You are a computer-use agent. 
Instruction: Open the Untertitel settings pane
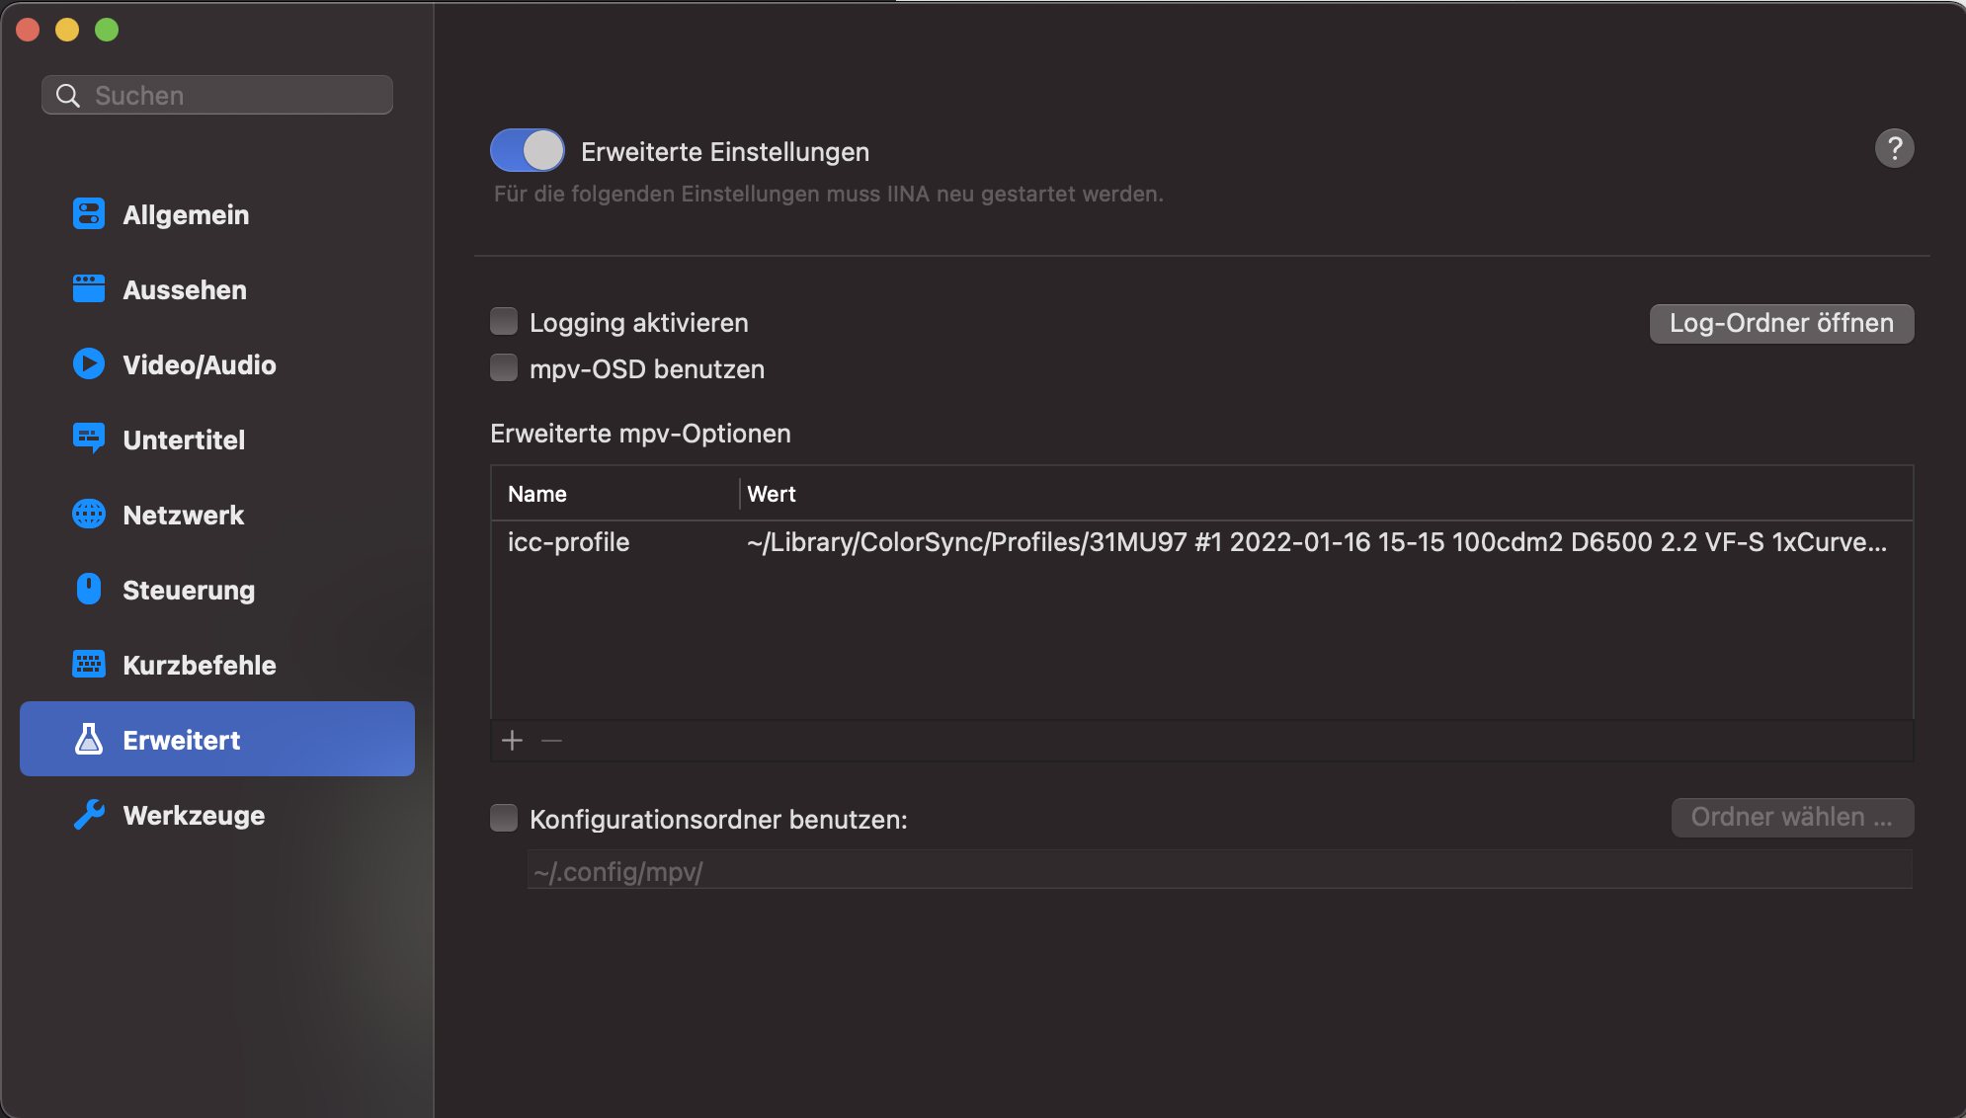pyautogui.click(x=184, y=439)
